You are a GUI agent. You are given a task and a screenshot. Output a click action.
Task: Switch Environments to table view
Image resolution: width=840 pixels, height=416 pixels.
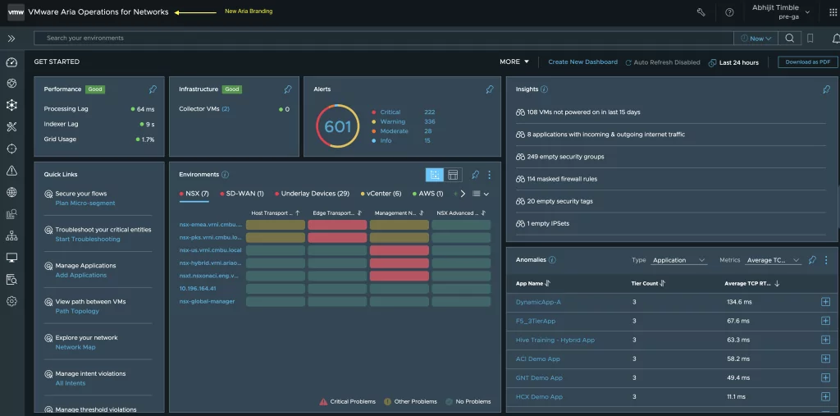453,175
